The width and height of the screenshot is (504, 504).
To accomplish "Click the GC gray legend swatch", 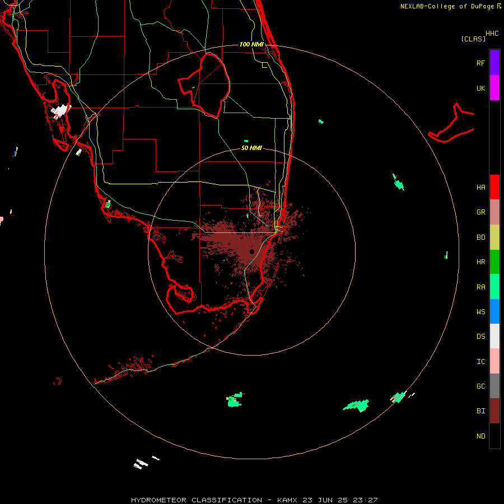I will tap(494, 386).
